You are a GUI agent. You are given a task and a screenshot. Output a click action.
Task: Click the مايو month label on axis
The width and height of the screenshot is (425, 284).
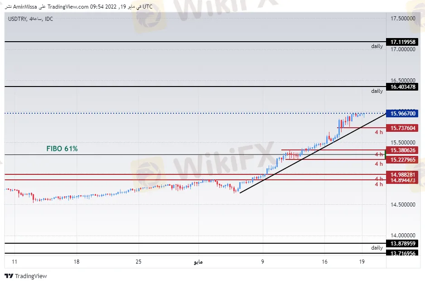pos(198,262)
